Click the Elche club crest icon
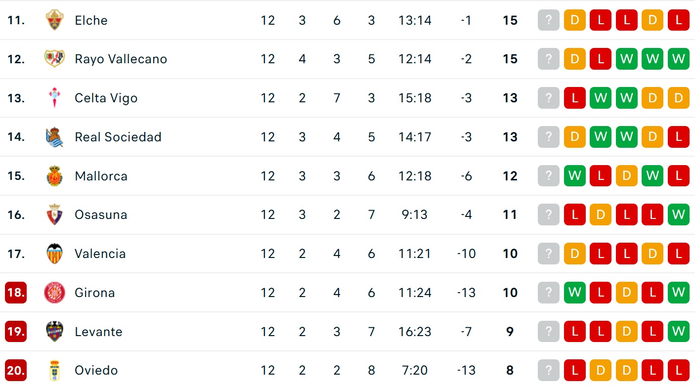 coord(54,20)
